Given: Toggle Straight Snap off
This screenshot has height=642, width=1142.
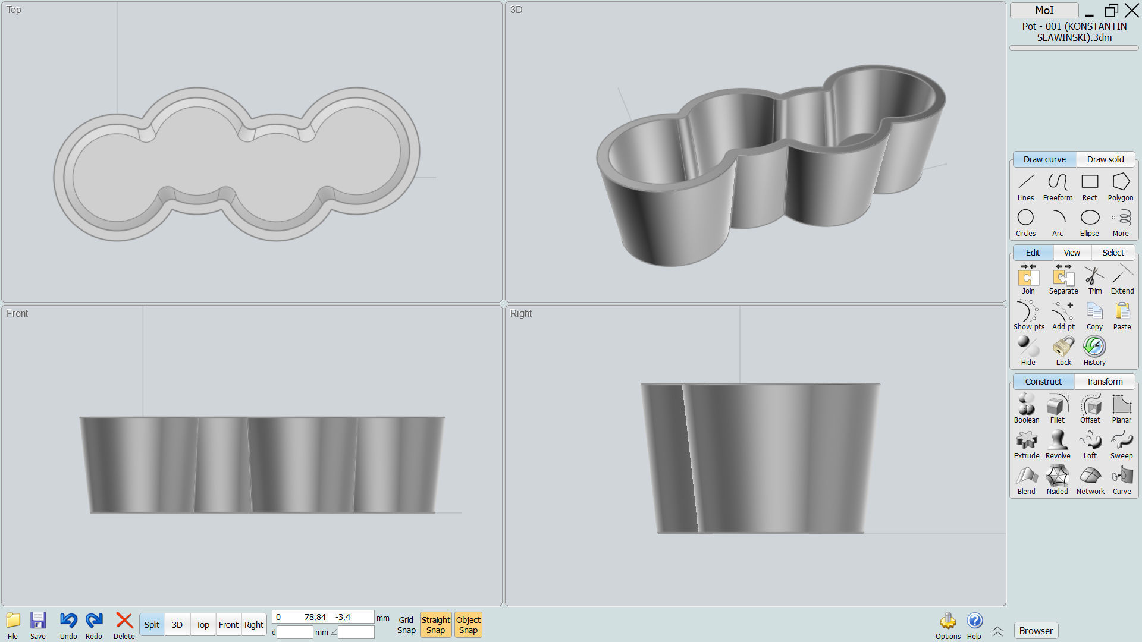Looking at the screenshot, I should pyautogui.click(x=436, y=625).
